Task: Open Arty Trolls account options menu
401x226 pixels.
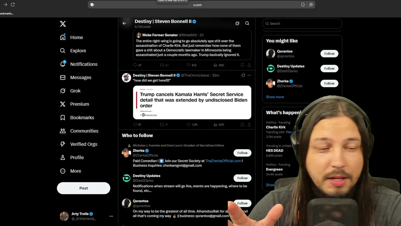Action: click(x=111, y=216)
